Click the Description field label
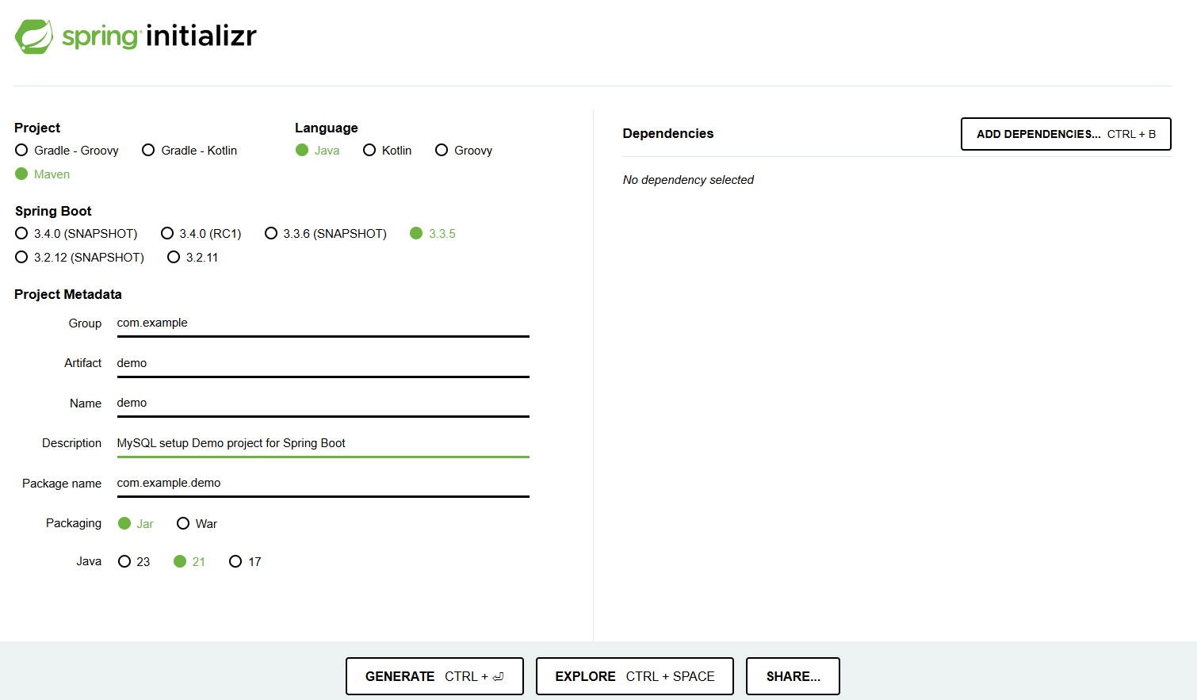Screen dimensions: 1197x700 pos(72,443)
